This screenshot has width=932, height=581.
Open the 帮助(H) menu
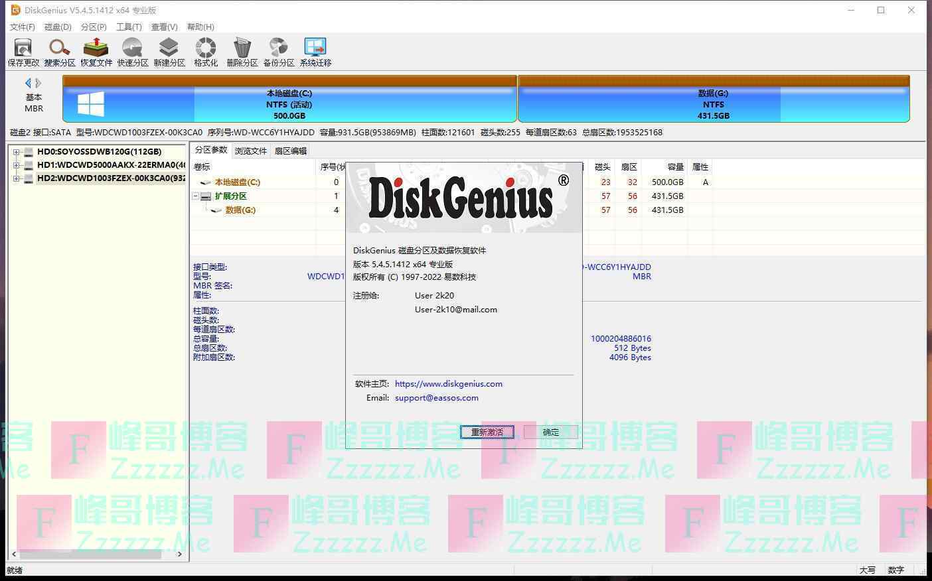[x=200, y=27]
